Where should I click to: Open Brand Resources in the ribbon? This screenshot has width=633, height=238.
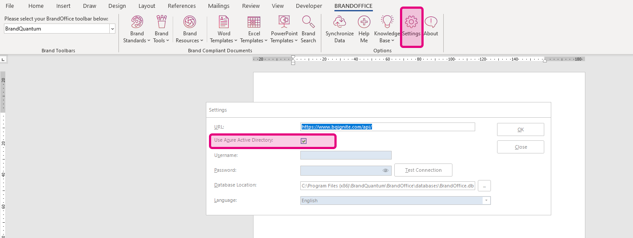(x=190, y=29)
